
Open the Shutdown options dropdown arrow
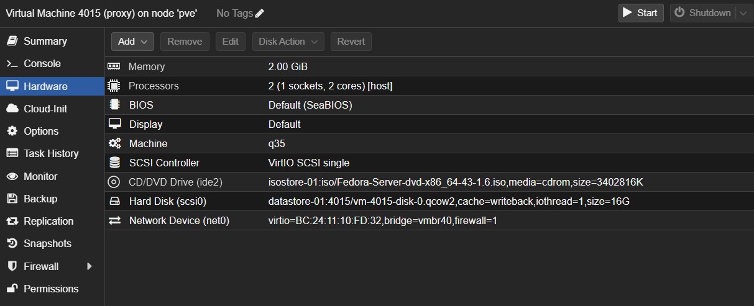click(743, 13)
